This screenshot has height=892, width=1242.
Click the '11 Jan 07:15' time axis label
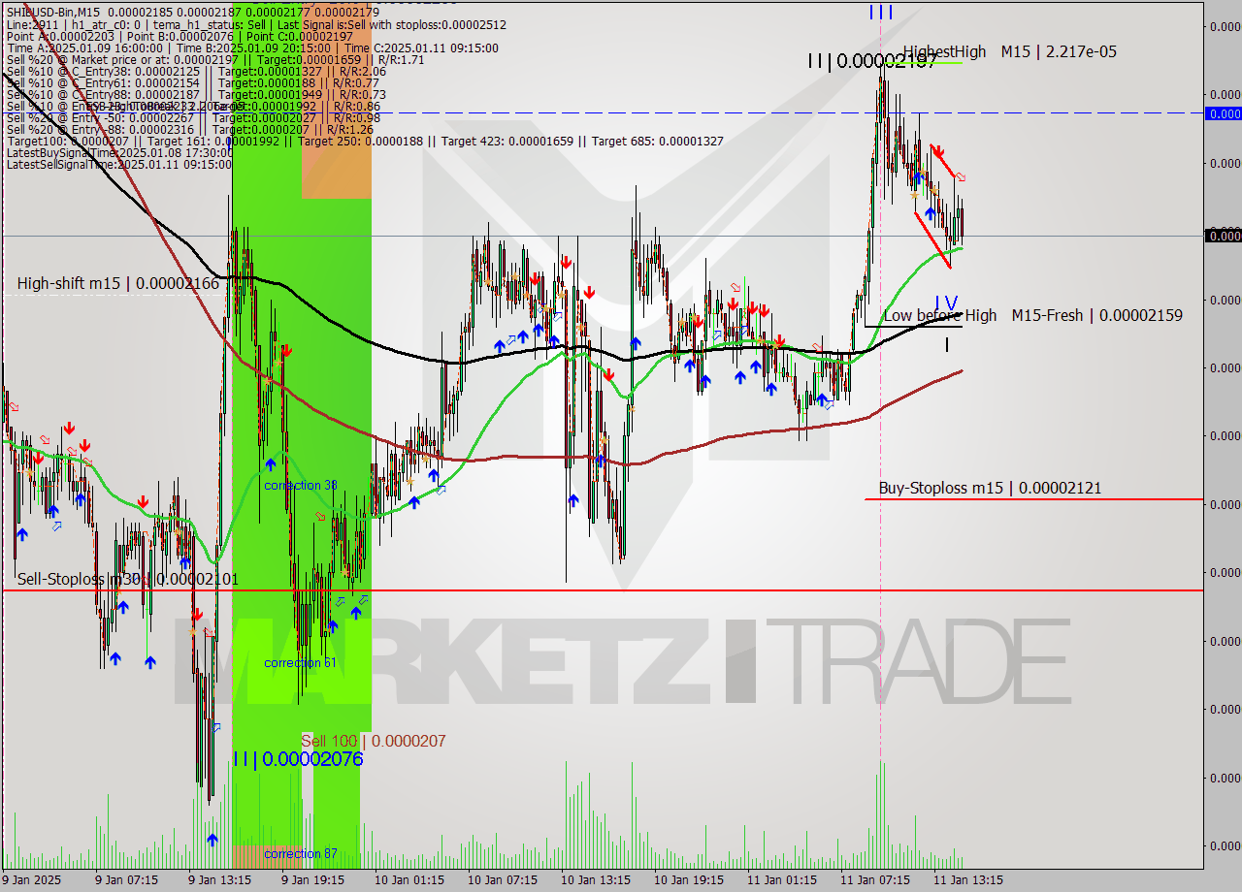coord(874,879)
